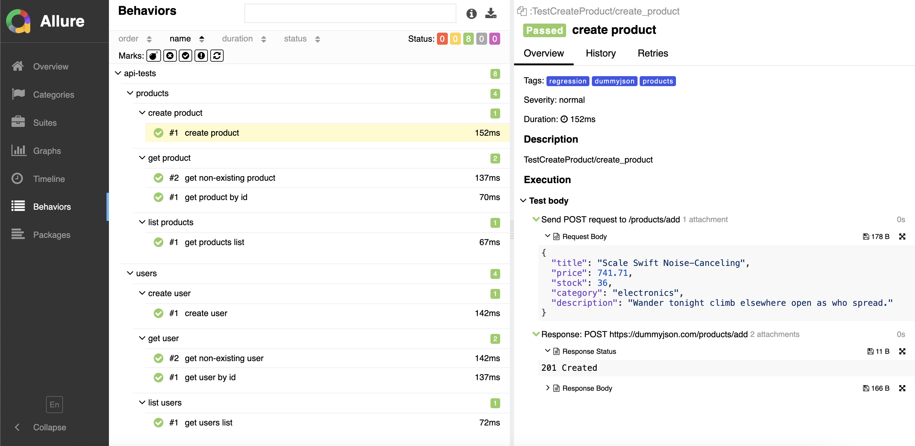Open test get product by id

pyautogui.click(x=327, y=197)
